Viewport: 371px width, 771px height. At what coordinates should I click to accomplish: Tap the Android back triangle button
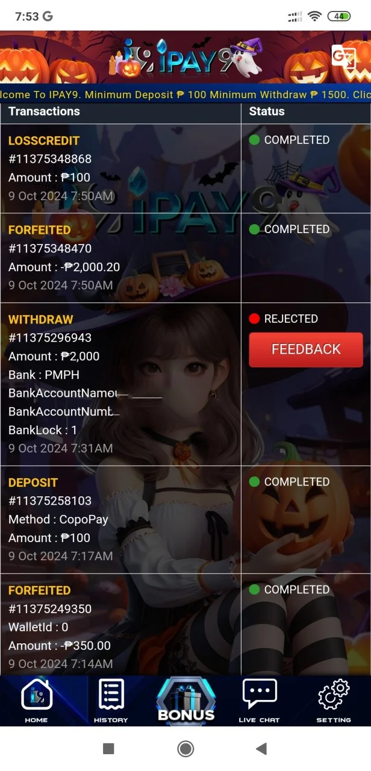261,749
